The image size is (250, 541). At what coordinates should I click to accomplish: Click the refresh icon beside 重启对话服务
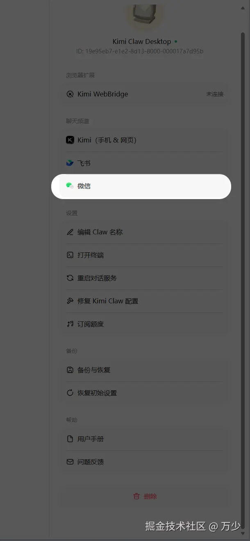70,278
